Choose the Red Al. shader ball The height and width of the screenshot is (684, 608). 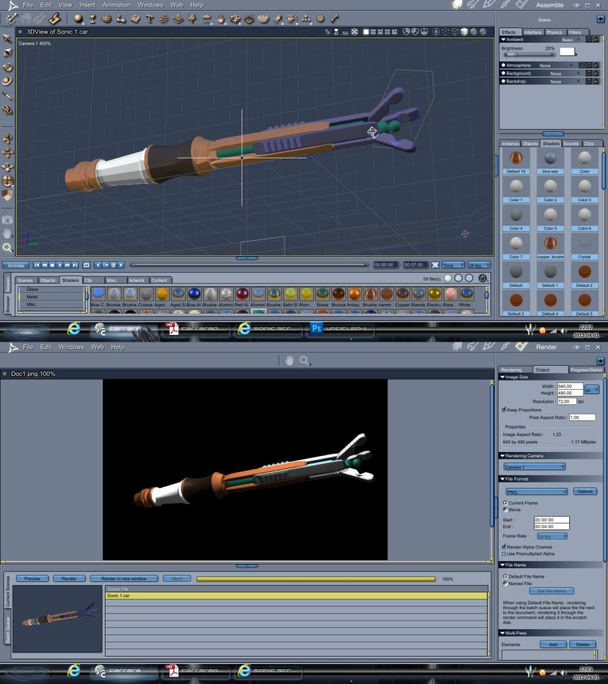click(243, 294)
